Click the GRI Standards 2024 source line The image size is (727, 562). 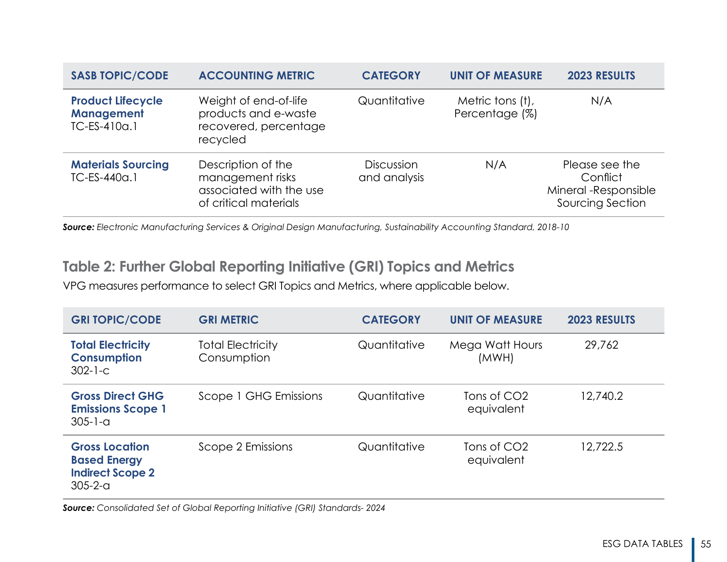tap(224, 508)
